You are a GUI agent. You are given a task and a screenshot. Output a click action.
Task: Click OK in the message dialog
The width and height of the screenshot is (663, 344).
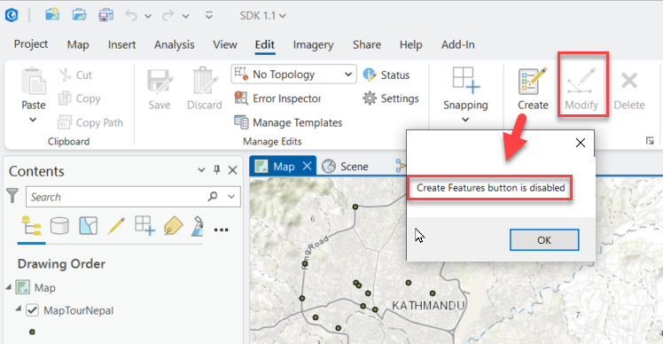click(x=544, y=240)
